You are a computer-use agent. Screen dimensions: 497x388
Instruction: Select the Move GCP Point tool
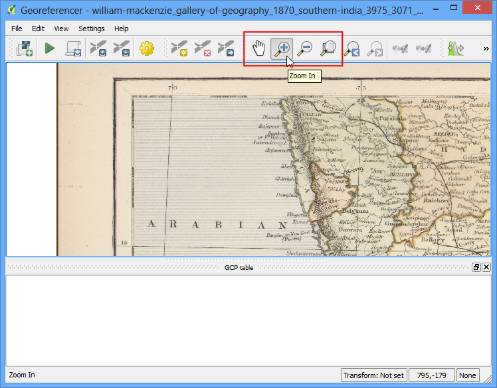click(226, 48)
